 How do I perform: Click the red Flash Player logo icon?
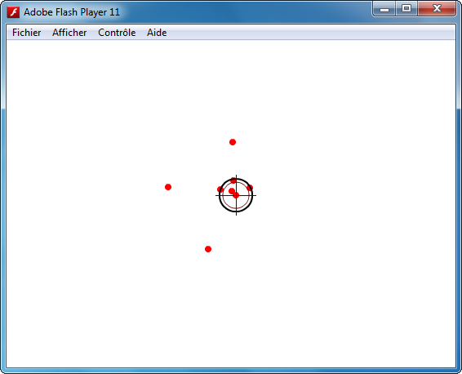click(x=13, y=12)
